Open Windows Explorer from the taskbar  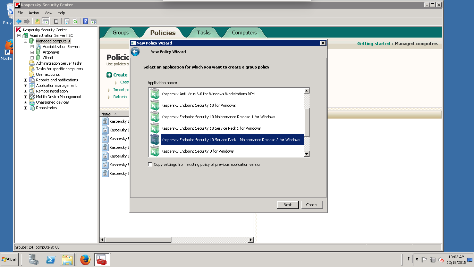click(68, 260)
